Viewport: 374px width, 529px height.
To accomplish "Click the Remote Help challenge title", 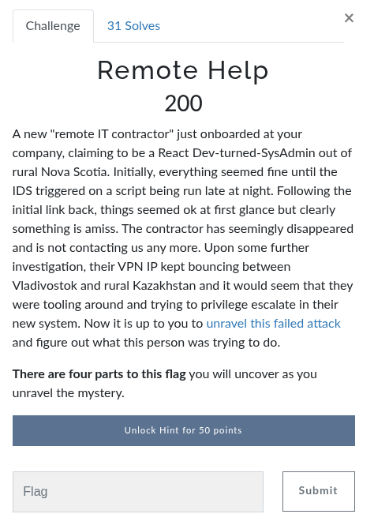I will pos(184,70).
